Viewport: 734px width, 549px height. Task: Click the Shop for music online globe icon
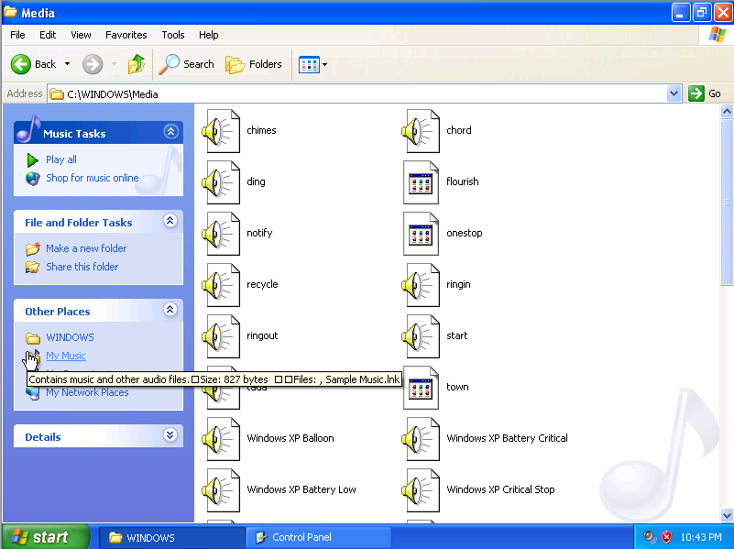tap(33, 179)
